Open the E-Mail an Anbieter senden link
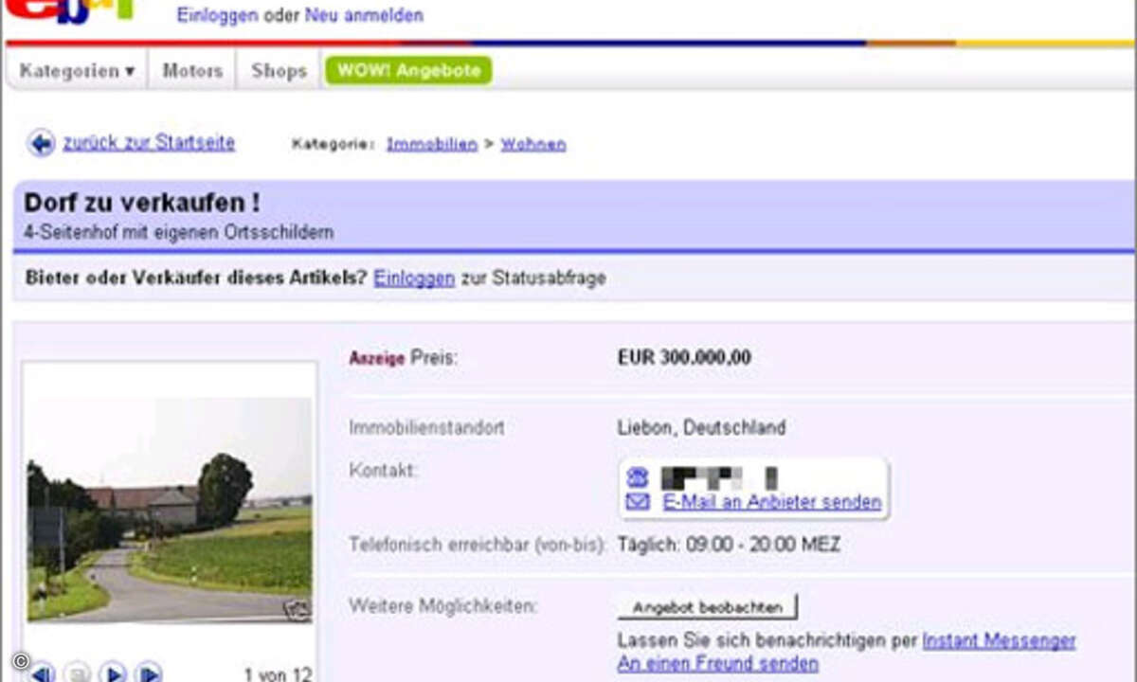This screenshot has width=1137, height=682. coord(771,502)
